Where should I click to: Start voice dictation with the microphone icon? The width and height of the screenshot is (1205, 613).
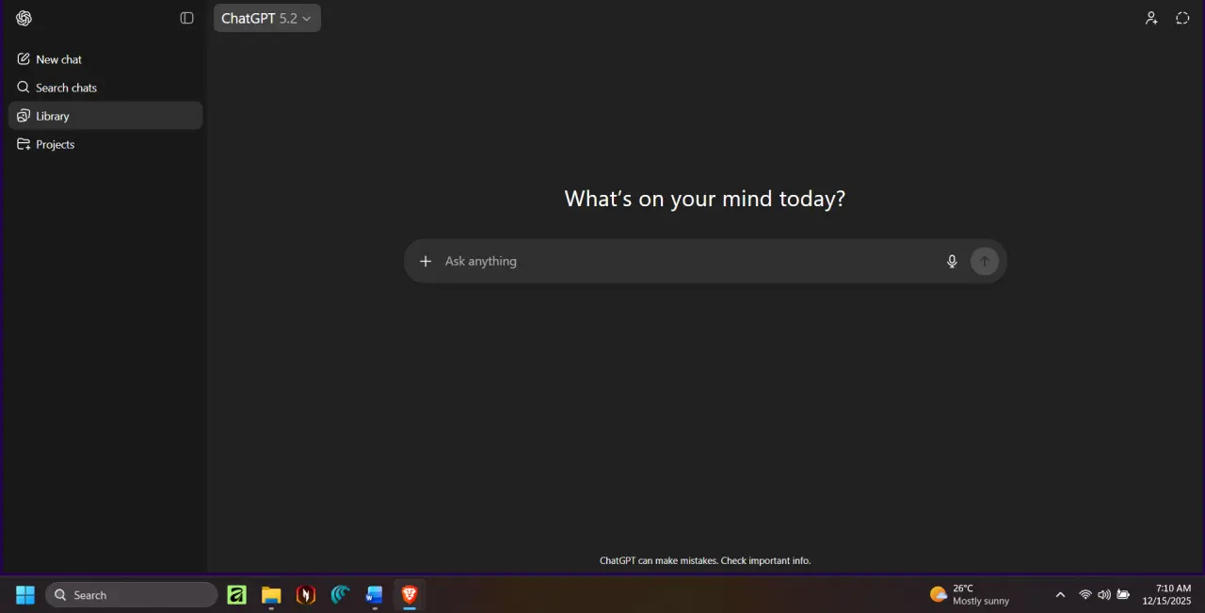(952, 261)
